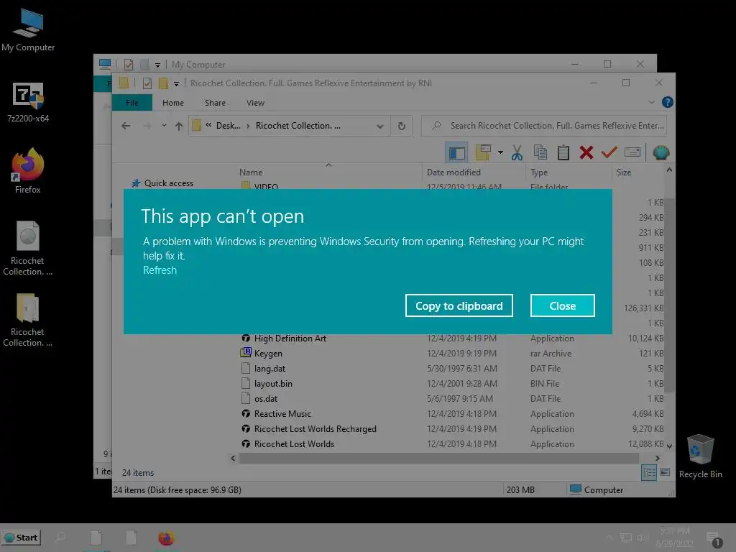
Task: Click the properties checkmark icon in title bar
Action: click(x=147, y=83)
